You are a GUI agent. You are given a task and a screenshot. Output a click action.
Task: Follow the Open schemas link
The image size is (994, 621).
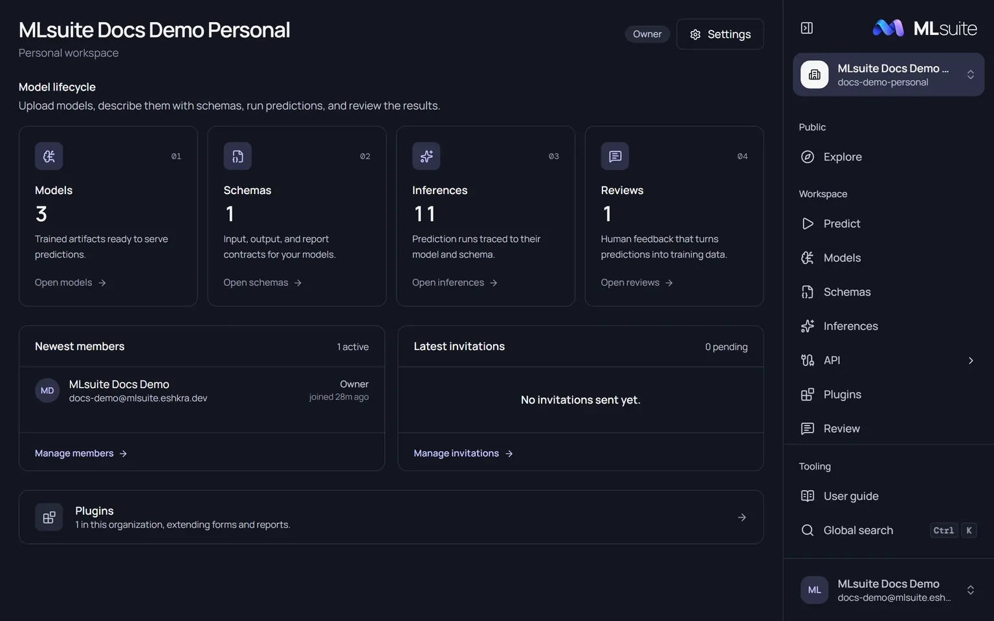tap(263, 283)
